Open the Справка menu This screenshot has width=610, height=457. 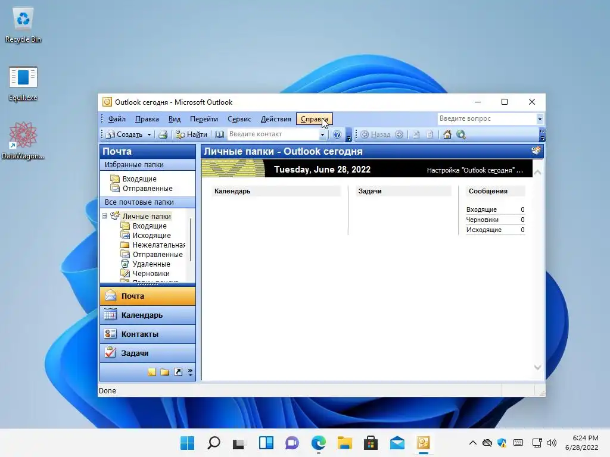pos(315,119)
